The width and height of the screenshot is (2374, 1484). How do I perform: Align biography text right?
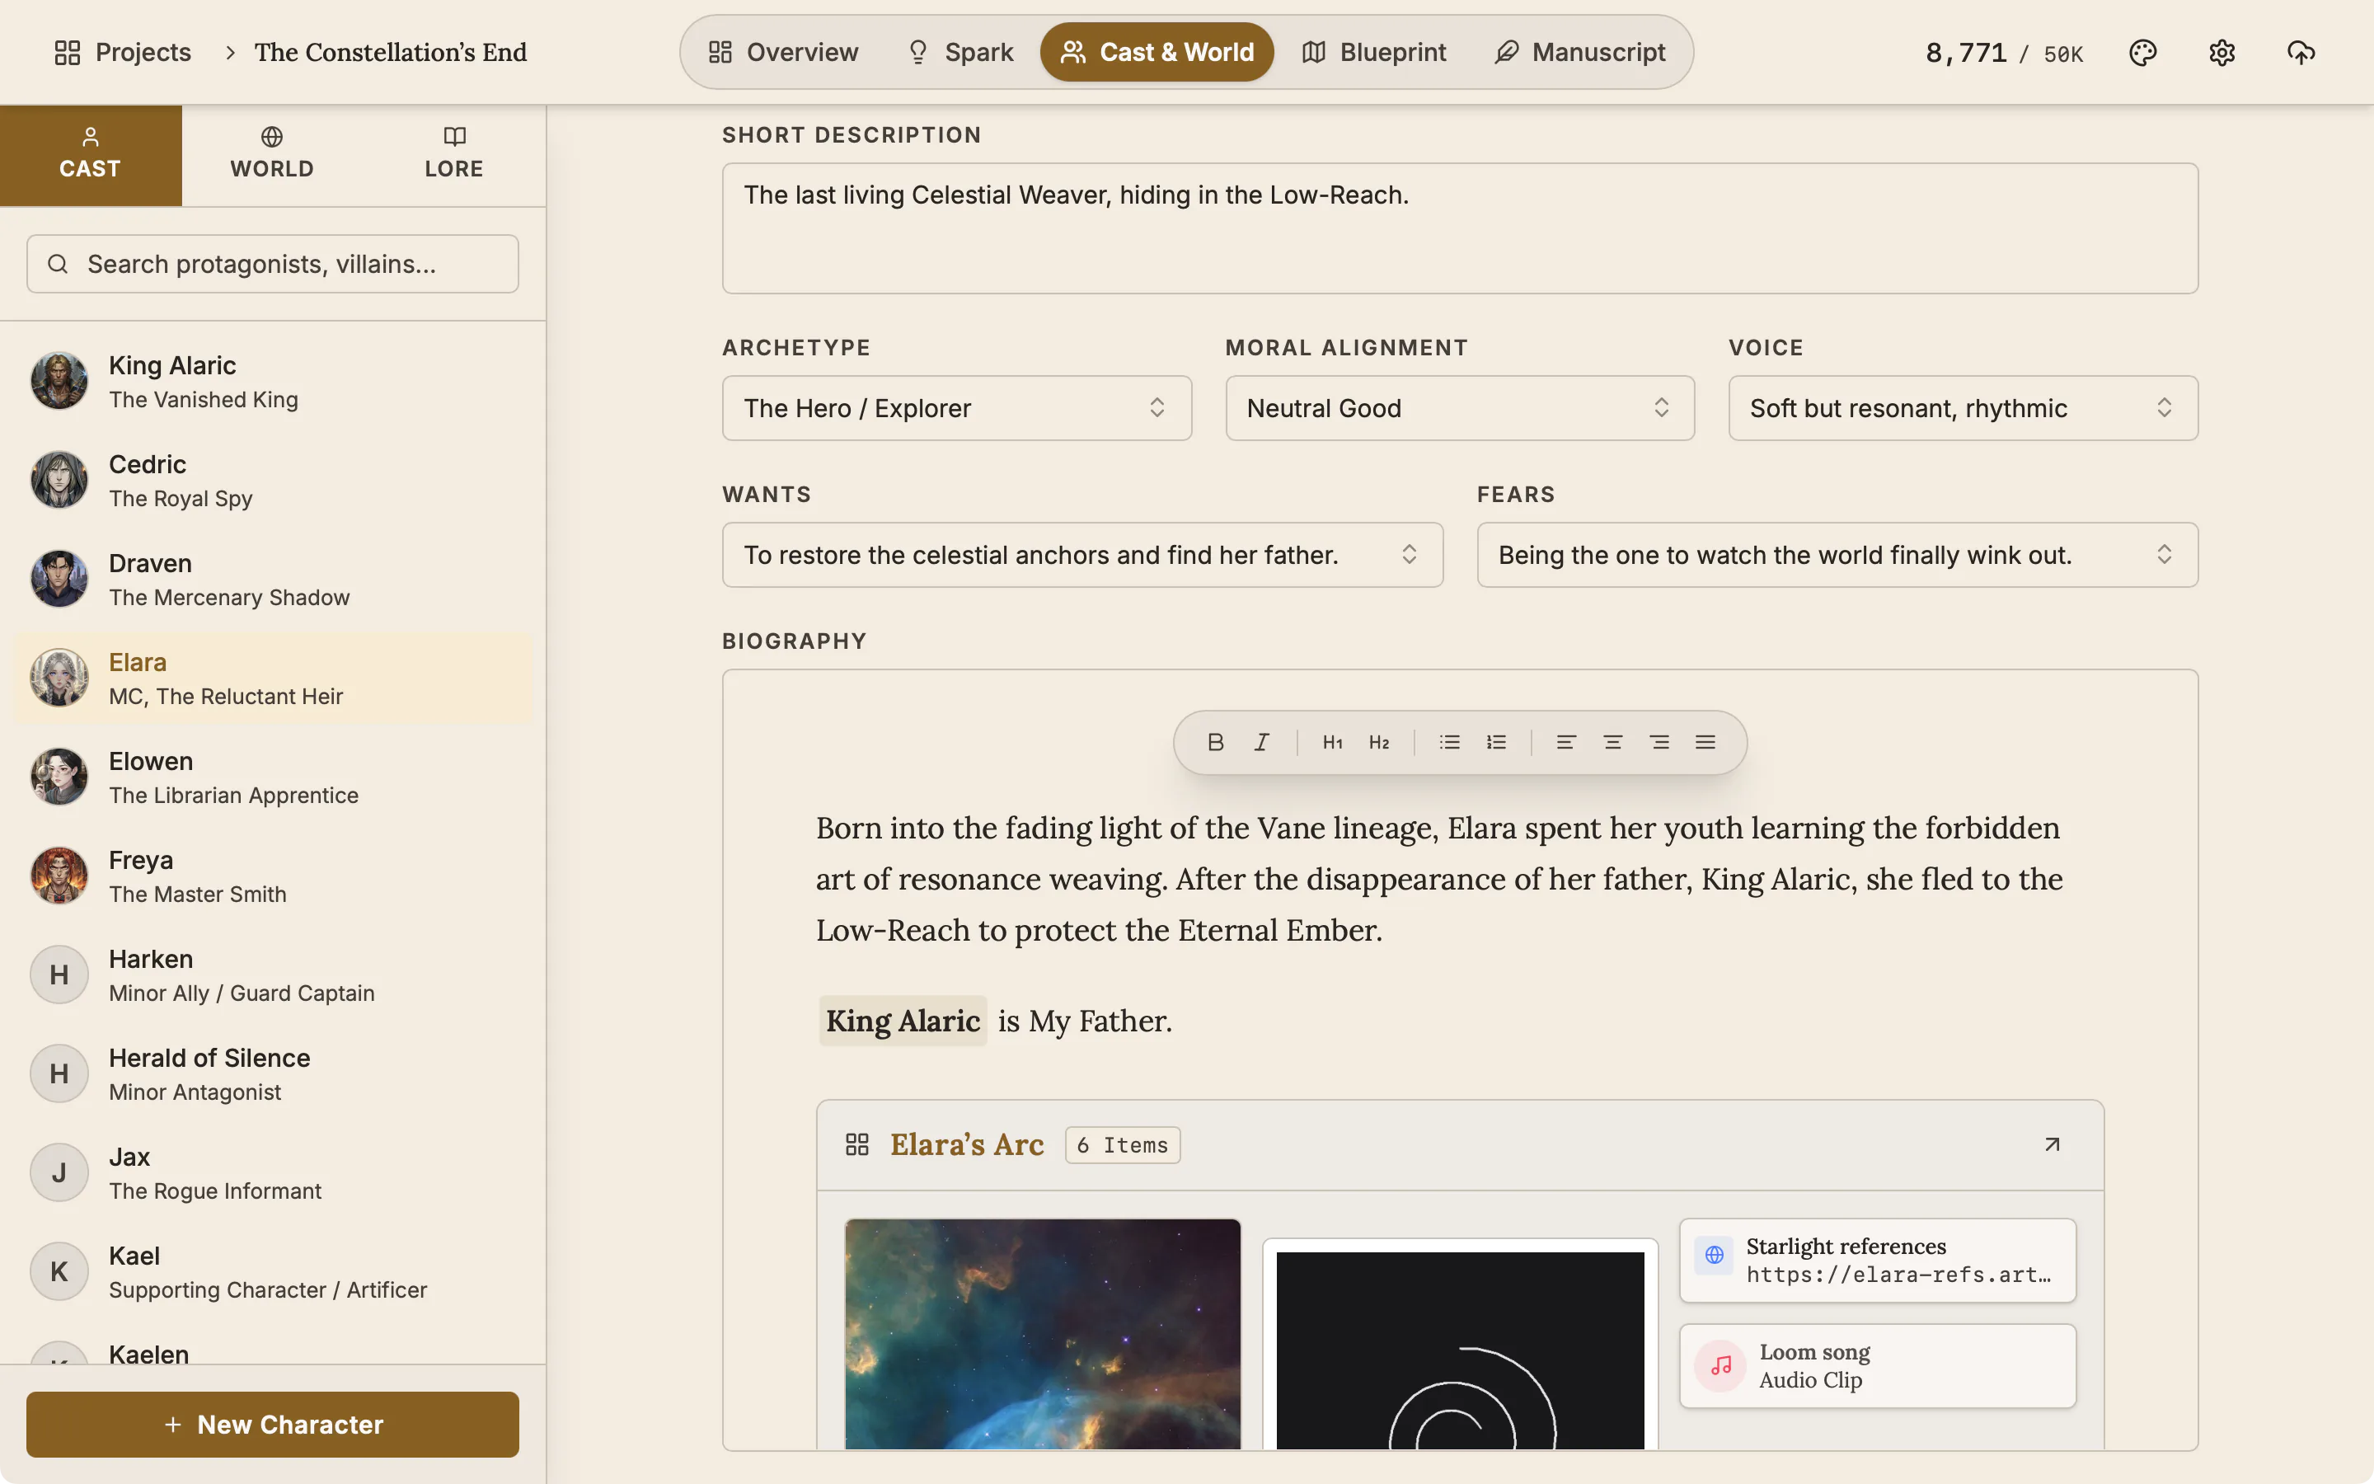point(1659,742)
